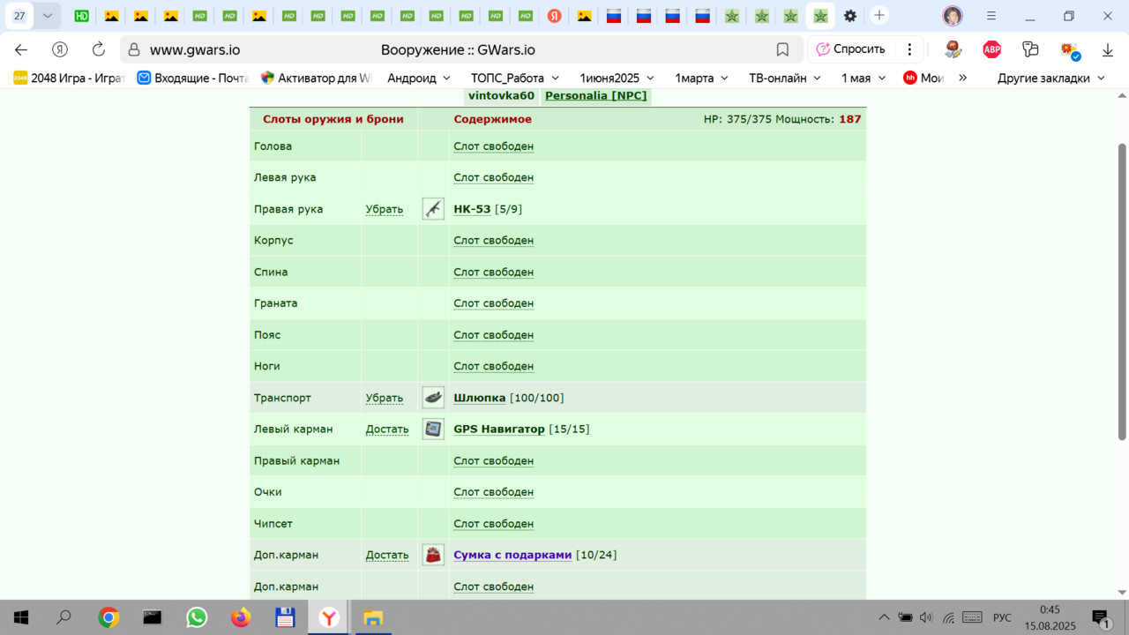Open the GPS Навигатор item link

[499, 430]
